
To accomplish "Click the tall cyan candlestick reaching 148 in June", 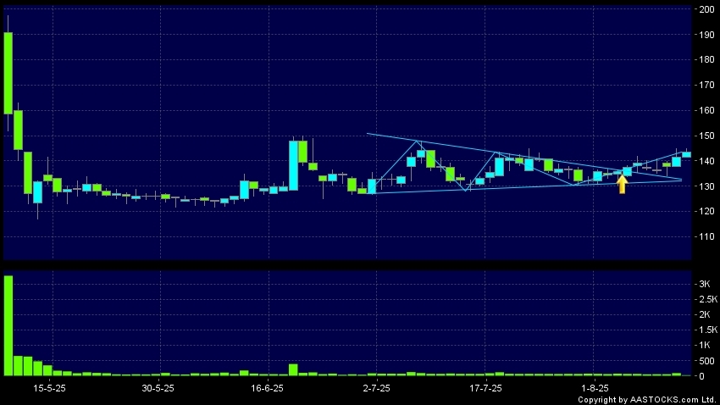I will [x=293, y=165].
